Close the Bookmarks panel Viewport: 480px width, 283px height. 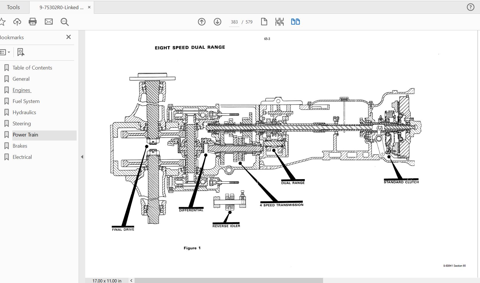click(x=69, y=37)
